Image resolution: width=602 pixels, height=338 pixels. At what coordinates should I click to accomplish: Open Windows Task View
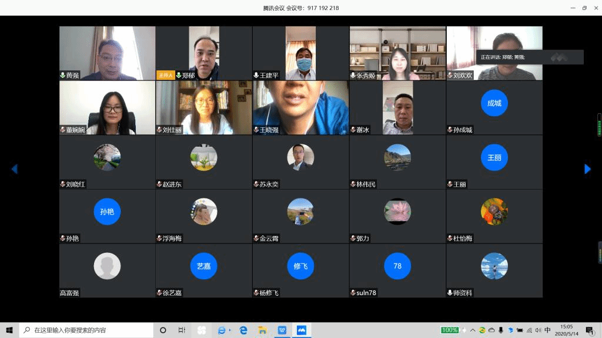[182, 330]
